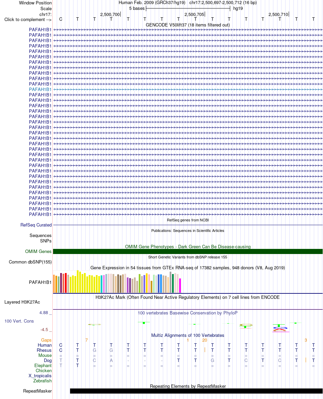The width and height of the screenshot is (323, 399).
Task: Click the Human alignment row label
Action: tap(45, 345)
